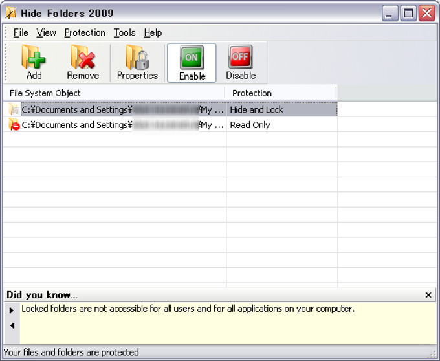Turn protection on with the Enable button
The width and height of the screenshot is (440, 361).
pyautogui.click(x=192, y=63)
